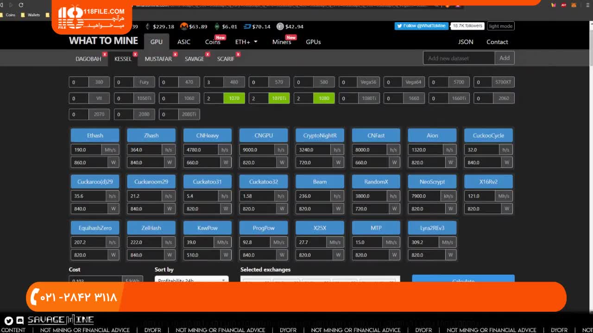Open the Miners menu item

282,42
